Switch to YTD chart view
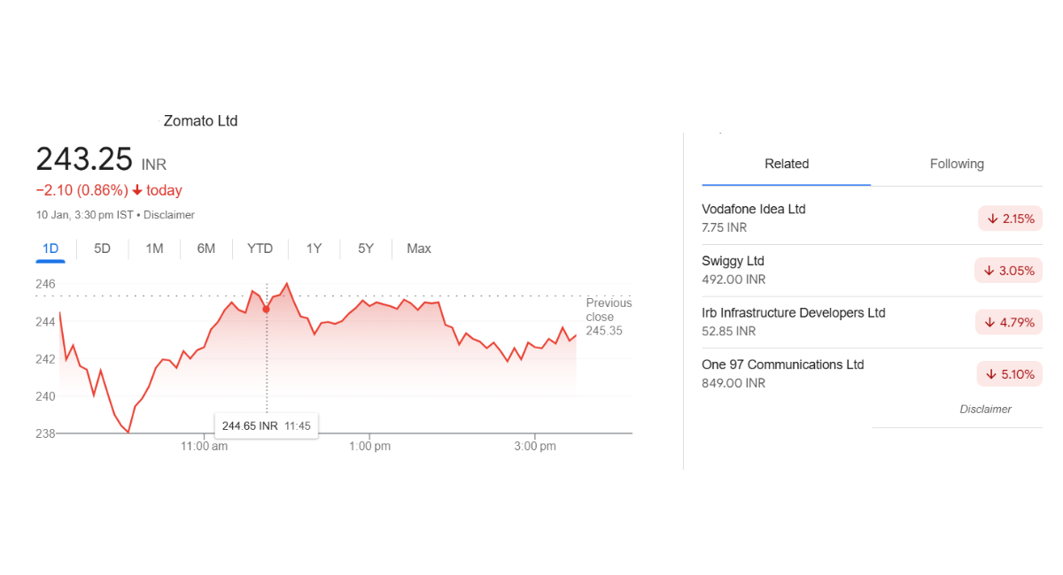The height and width of the screenshot is (575, 1063). (x=260, y=249)
